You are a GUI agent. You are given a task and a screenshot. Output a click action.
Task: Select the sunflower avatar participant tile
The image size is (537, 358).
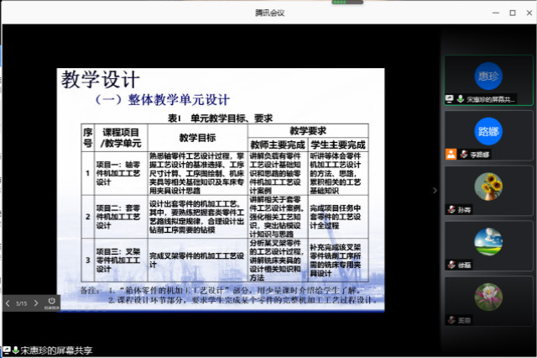pos(487,187)
